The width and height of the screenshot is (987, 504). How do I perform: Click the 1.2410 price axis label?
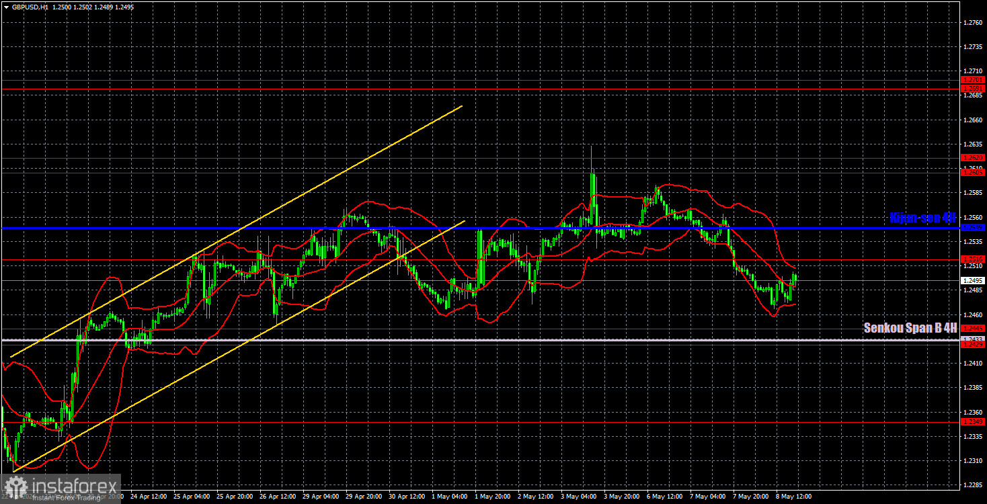(972, 364)
